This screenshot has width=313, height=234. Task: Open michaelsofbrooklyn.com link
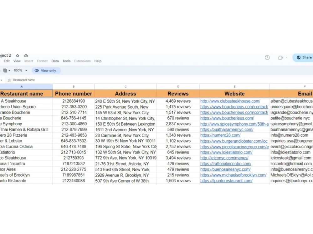[233, 175]
